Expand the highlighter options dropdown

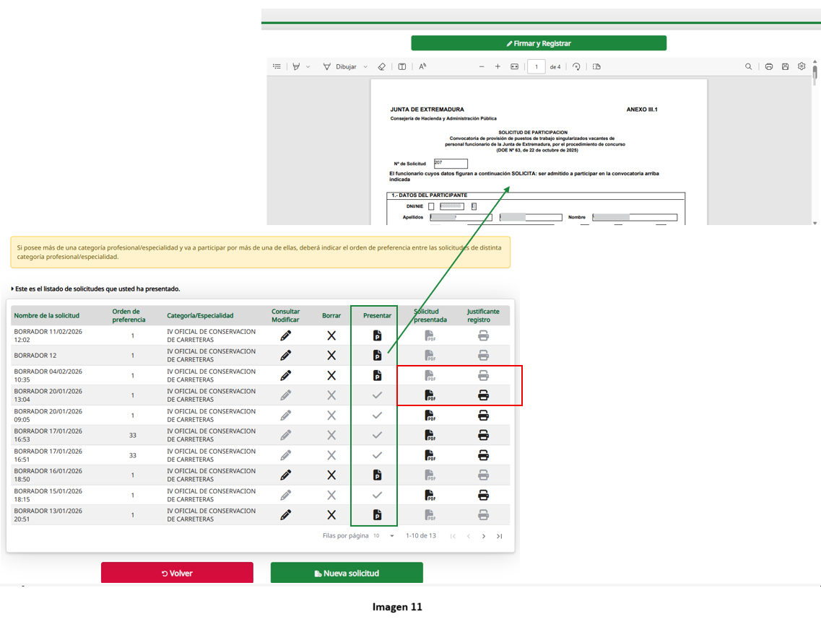(x=308, y=66)
